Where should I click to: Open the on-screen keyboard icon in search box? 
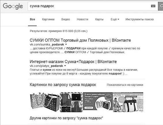pyautogui.click(x=153, y=6)
